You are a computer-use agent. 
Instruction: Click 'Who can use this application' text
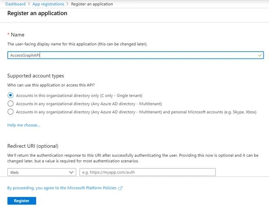[x=51, y=85]
